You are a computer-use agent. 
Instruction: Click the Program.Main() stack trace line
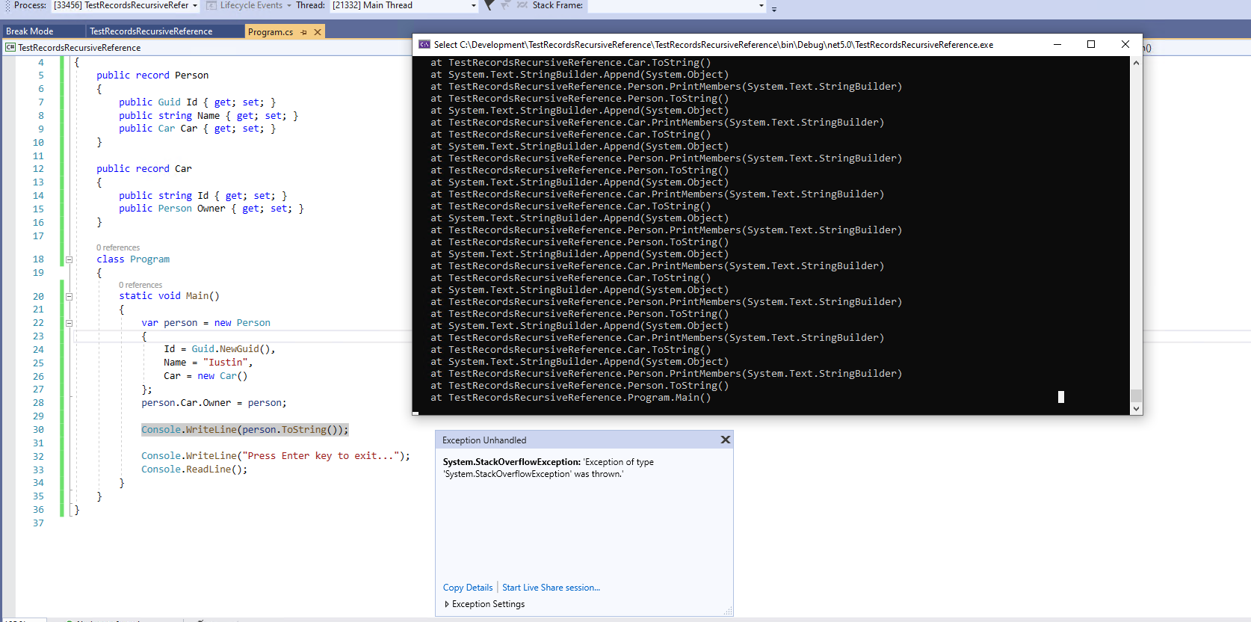point(571,398)
